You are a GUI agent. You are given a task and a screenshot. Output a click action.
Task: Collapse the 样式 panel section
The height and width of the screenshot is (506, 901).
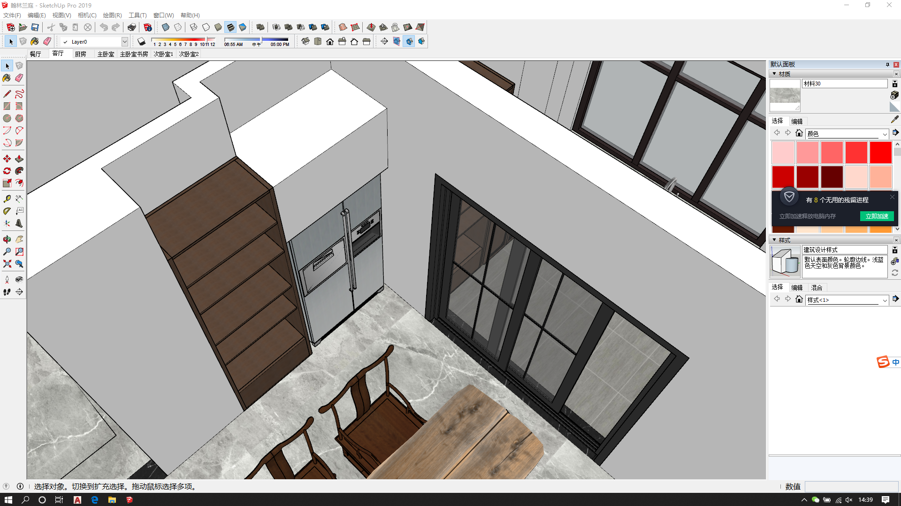[774, 240]
